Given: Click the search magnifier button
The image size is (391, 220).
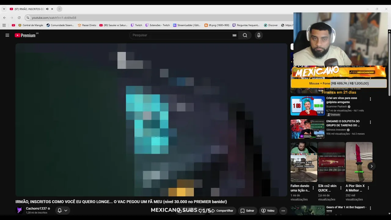Looking at the screenshot, I should click(245, 35).
